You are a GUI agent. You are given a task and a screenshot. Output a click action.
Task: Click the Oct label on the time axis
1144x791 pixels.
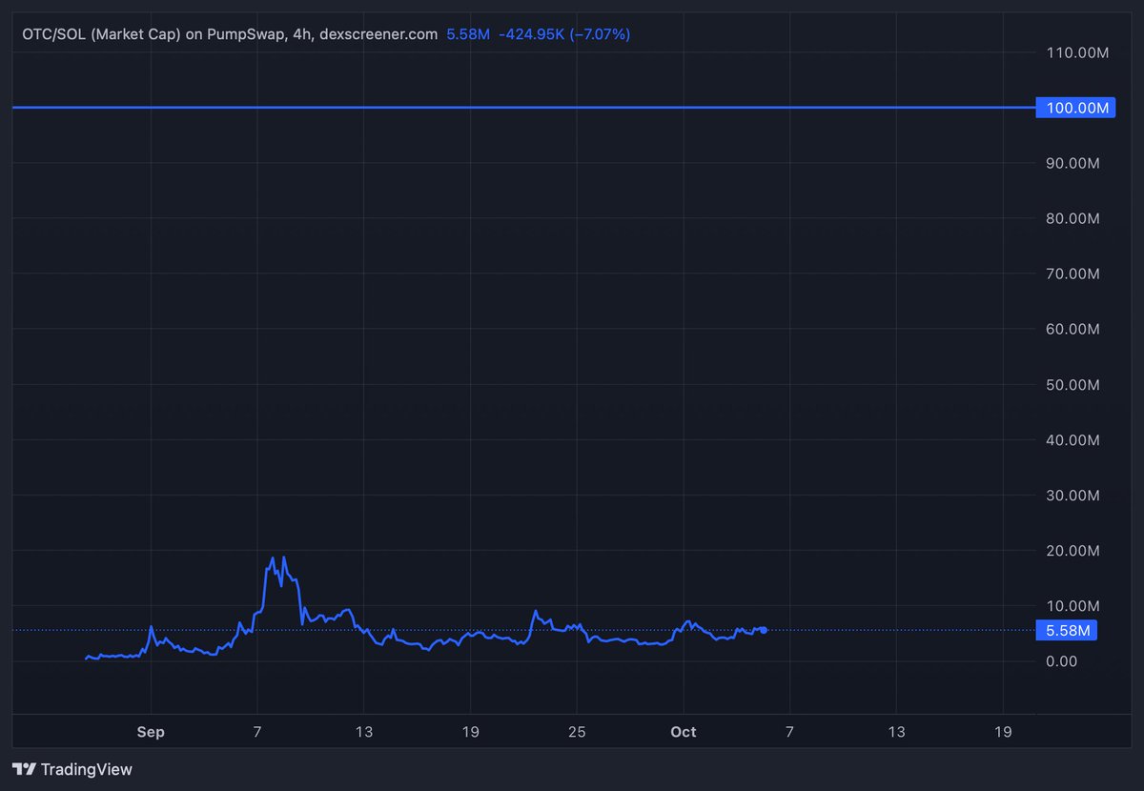tap(684, 732)
